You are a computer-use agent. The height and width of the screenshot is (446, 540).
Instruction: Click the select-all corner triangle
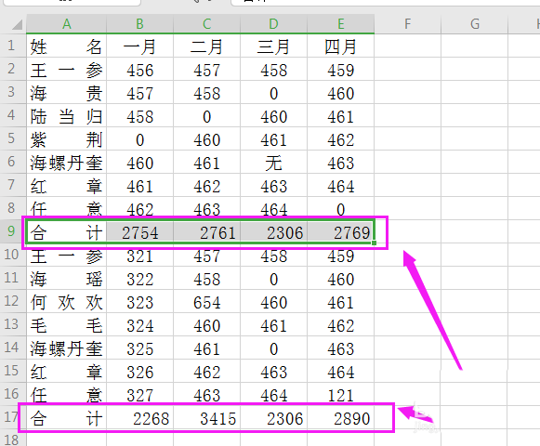pos(17,25)
